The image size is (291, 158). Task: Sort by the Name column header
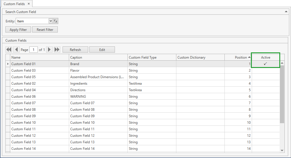click(x=40, y=57)
